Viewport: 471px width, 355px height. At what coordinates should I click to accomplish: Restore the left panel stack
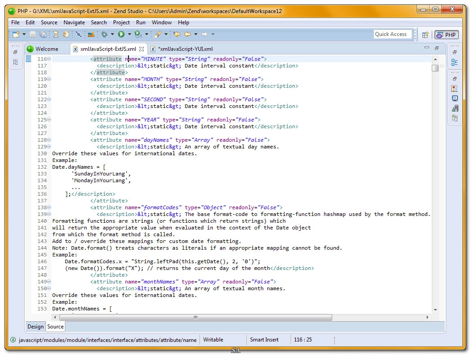(15, 52)
